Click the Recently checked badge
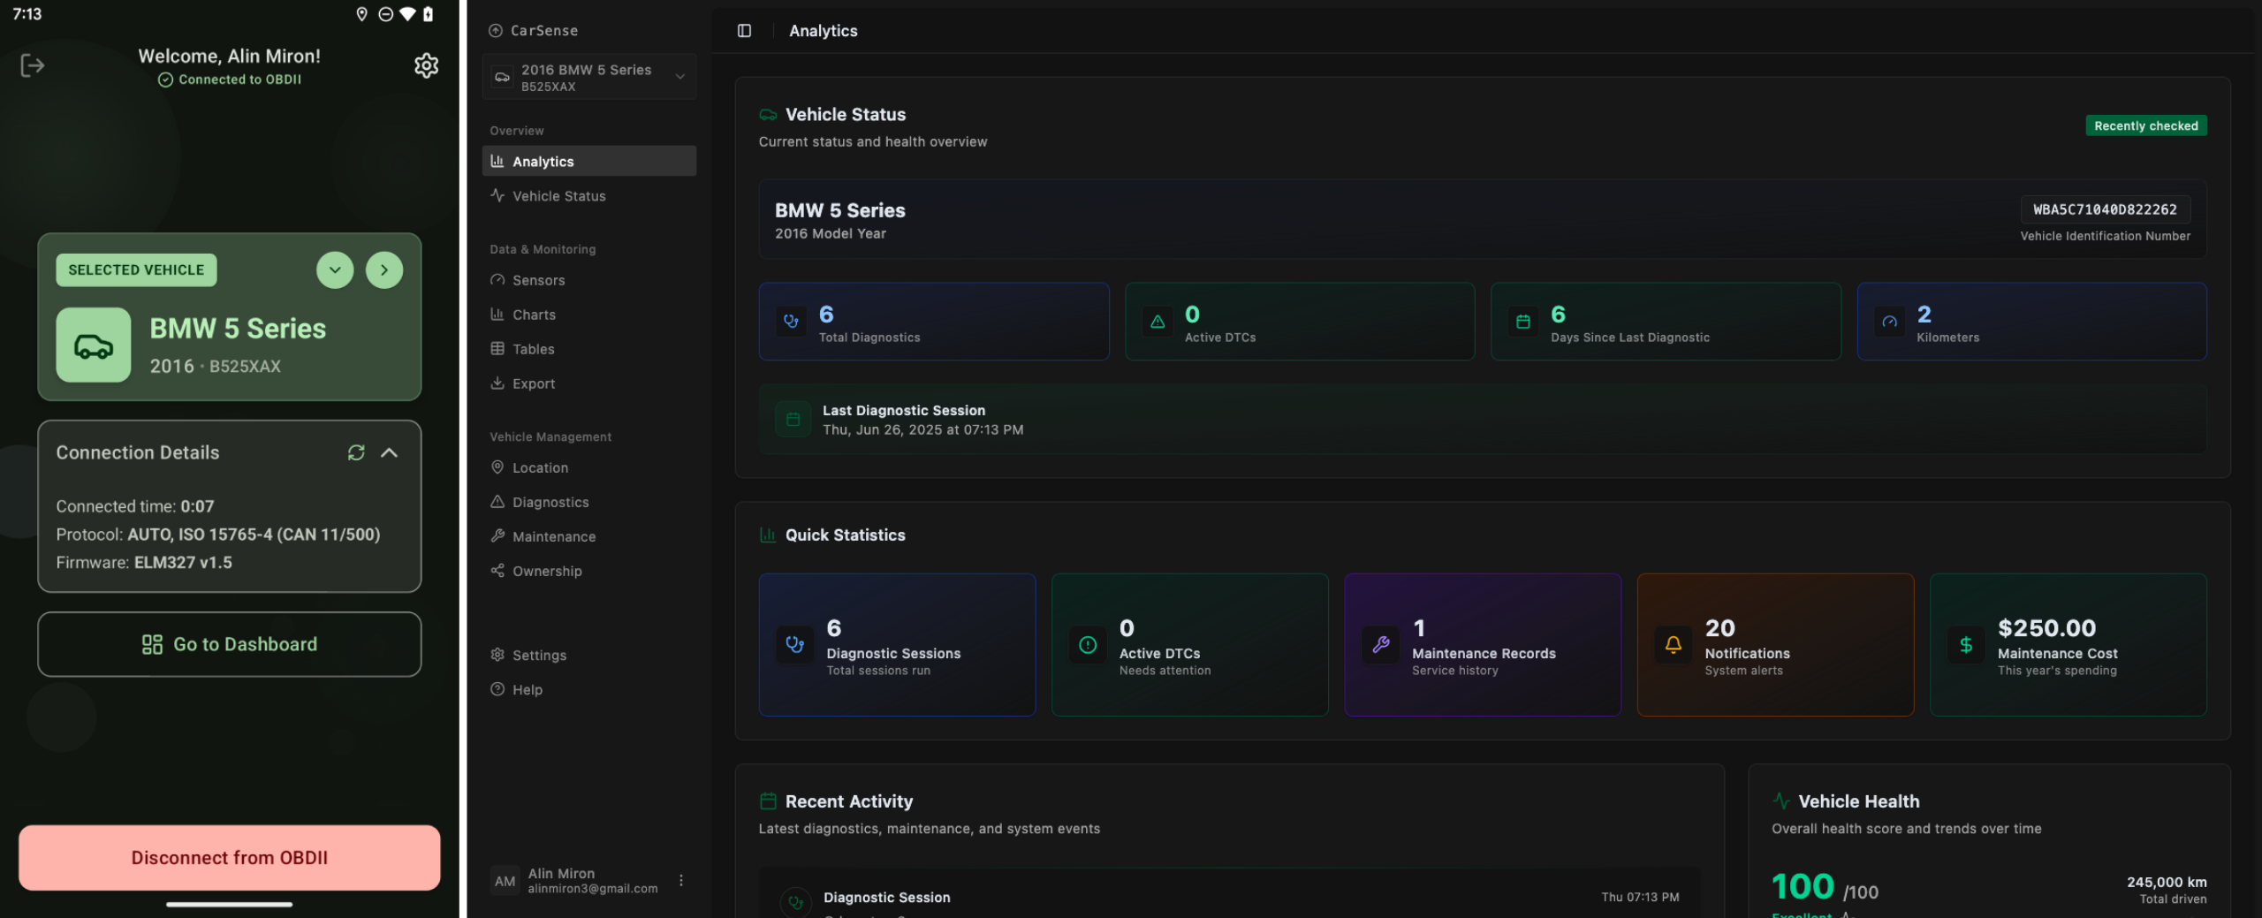The image size is (2262, 918). [x=2145, y=125]
